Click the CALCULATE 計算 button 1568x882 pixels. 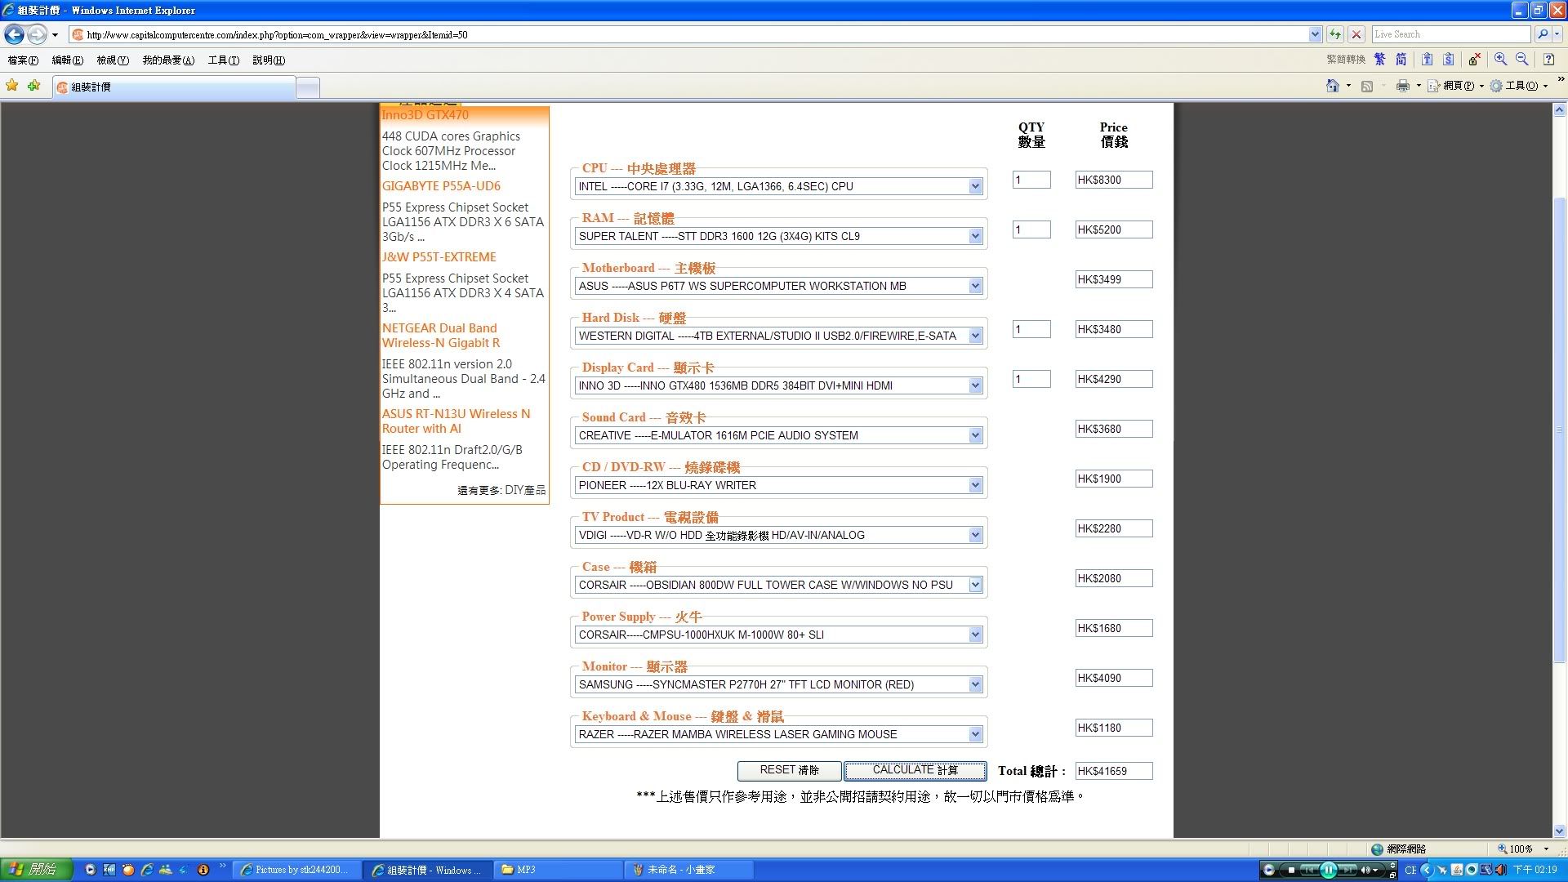click(915, 770)
